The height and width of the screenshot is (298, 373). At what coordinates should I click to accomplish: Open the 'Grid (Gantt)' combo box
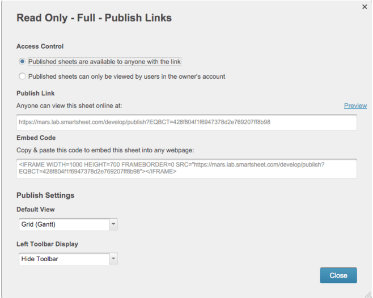point(62,224)
